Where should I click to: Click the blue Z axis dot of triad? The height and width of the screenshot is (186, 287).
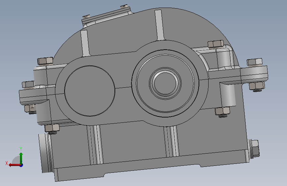coord(22,165)
